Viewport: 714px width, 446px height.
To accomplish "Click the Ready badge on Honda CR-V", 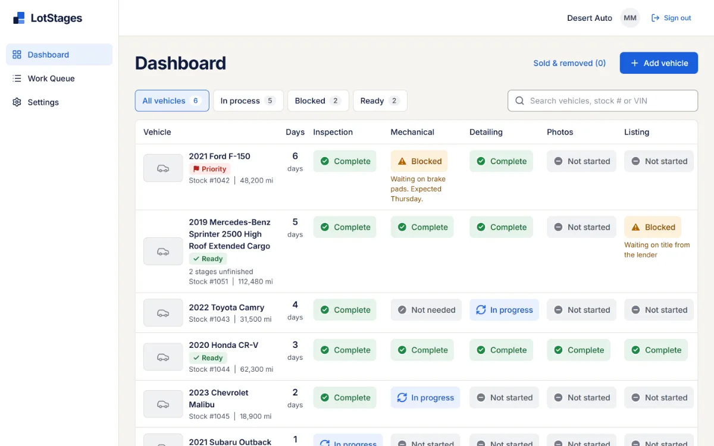I will click(208, 358).
